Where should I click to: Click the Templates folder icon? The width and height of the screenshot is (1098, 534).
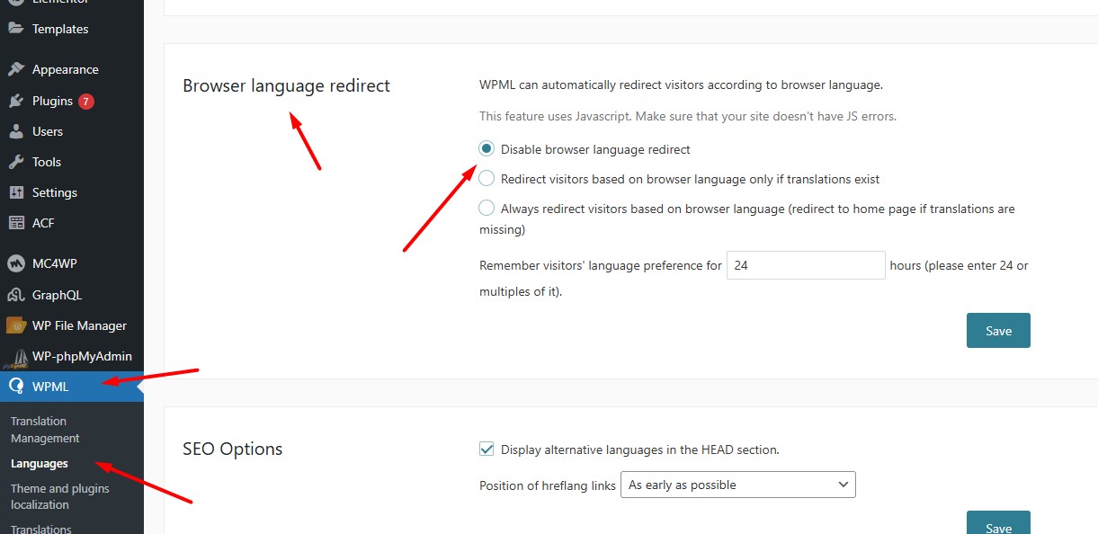coord(15,29)
